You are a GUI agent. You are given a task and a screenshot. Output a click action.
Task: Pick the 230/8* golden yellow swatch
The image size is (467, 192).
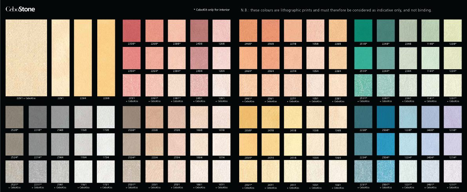click(248, 116)
